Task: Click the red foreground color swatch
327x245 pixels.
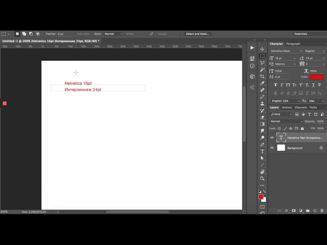Action: (261, 197)
